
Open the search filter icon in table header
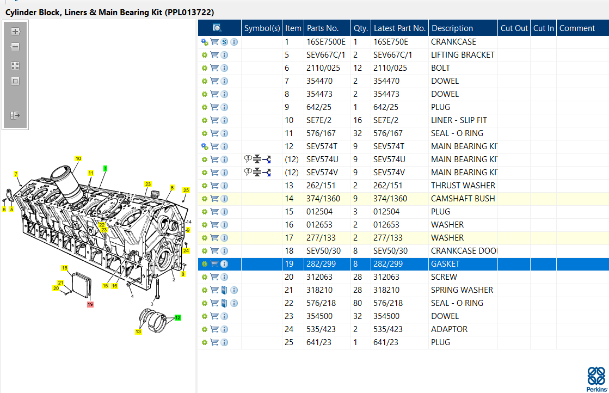pos(217,28)
